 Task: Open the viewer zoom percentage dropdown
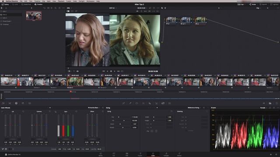[69, 8]
